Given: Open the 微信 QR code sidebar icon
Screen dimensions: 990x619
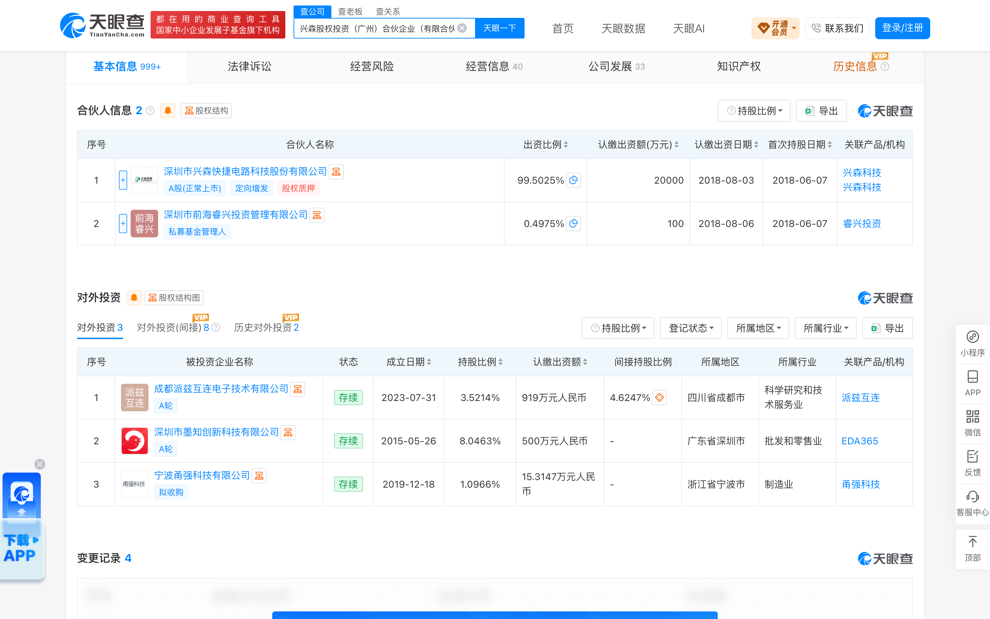Looking at the screenshot, I should click(972, 423).
